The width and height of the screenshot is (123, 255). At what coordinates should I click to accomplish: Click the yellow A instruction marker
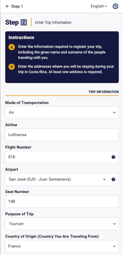(12, 47)
